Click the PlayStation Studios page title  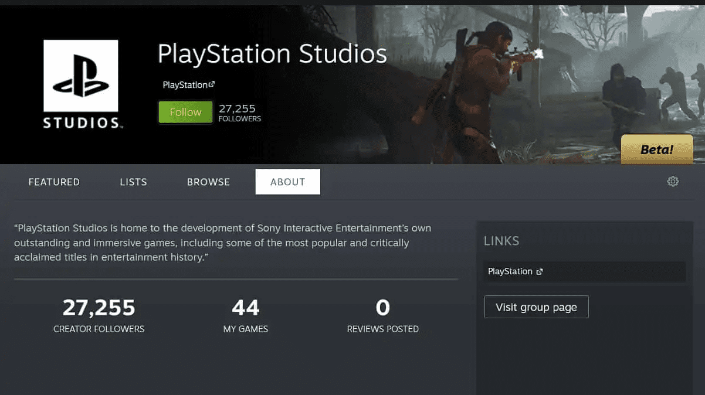pyautogui.click(x=272, y=54)
